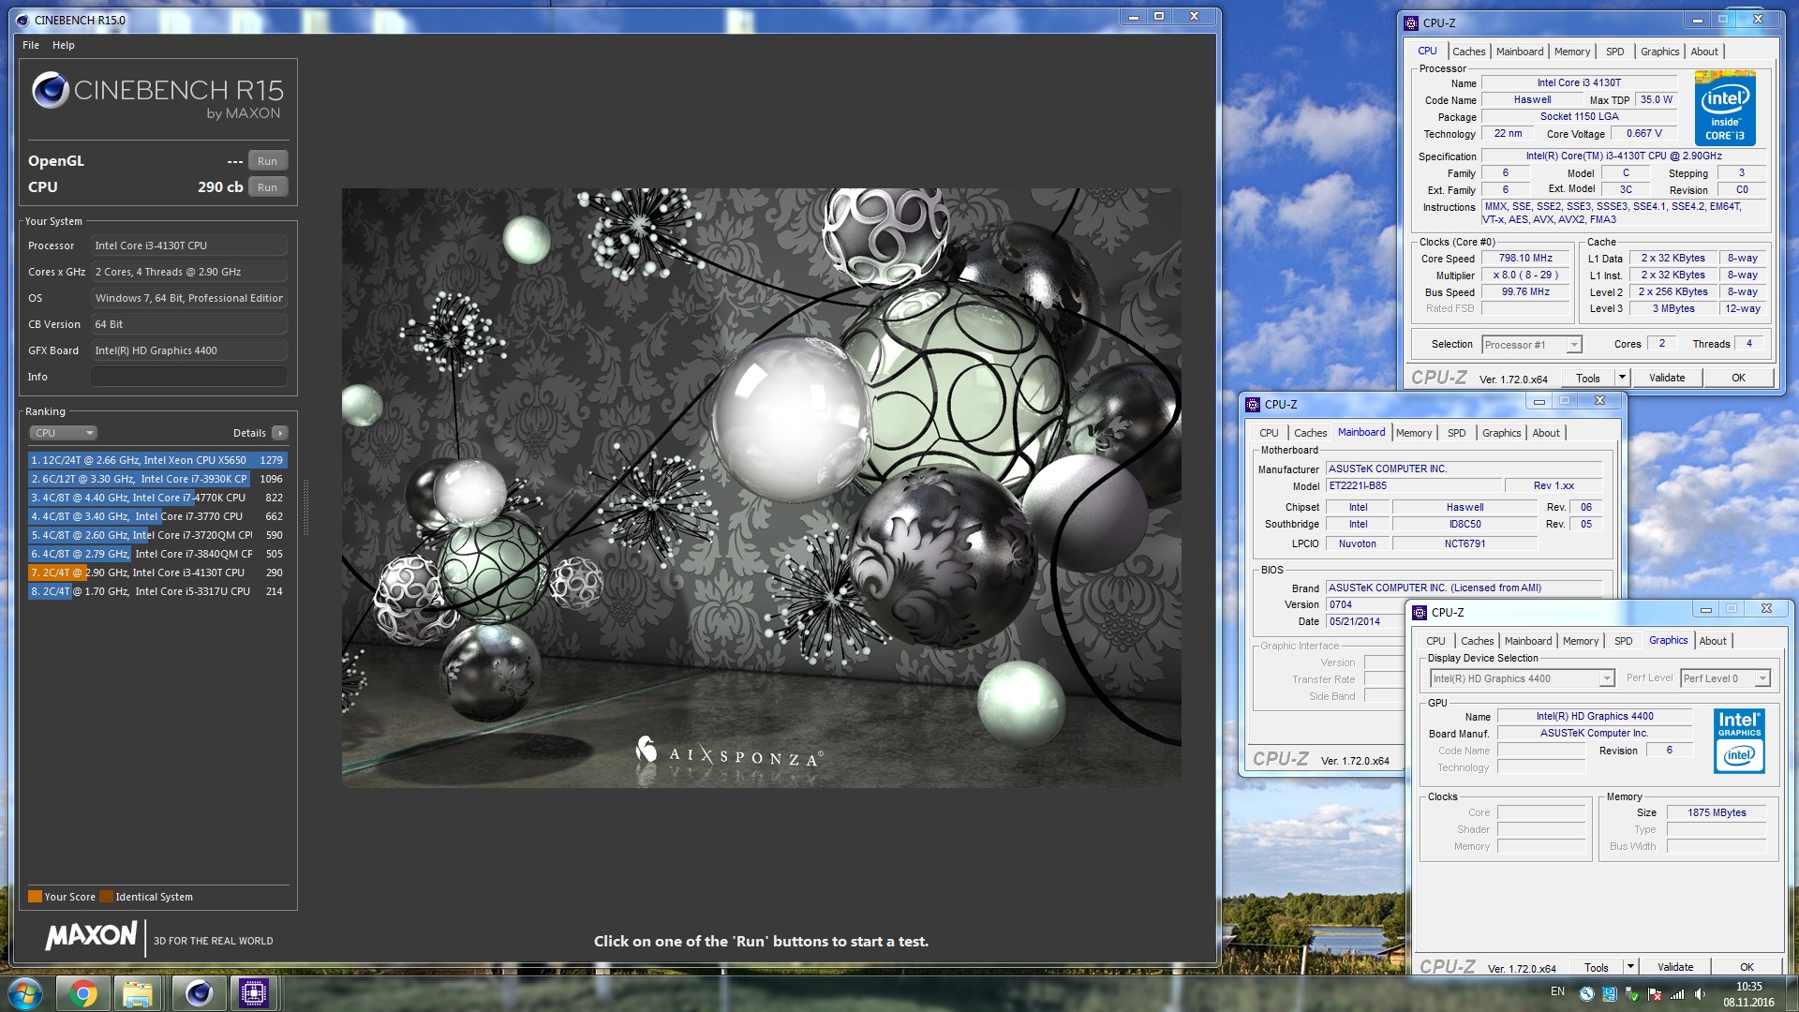Switch to the Memory tab in the top CPU-Z window

[1571, 52]
